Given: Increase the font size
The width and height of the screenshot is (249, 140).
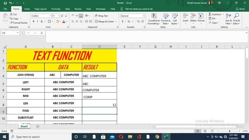Looking at the screenshot, I should click(x=62, y=16).
